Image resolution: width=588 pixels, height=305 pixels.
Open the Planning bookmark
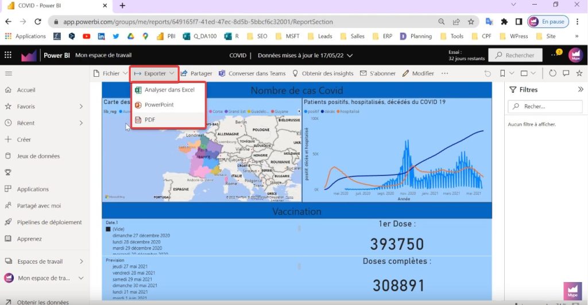416,36
